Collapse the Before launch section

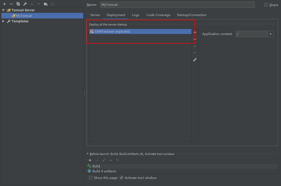88,154
